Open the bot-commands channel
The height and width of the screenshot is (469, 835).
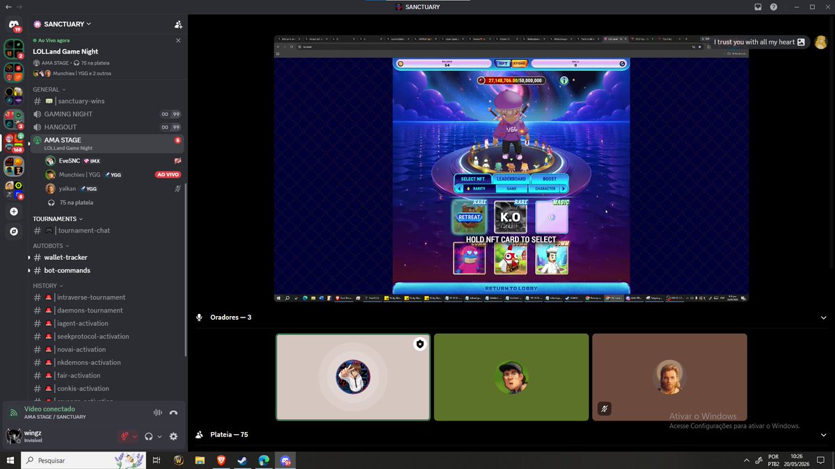pos(107,270)
